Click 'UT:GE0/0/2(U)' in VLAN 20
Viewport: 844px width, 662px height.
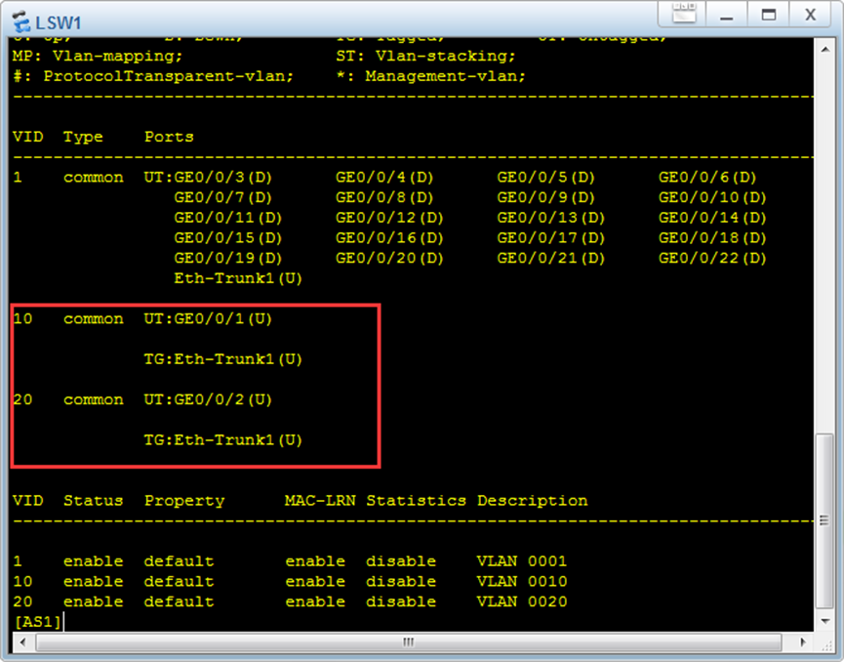tap(208, 399)
